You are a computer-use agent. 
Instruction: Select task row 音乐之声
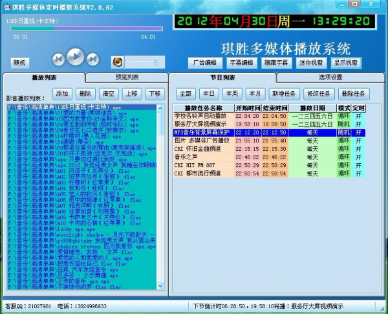coord(270,157)
